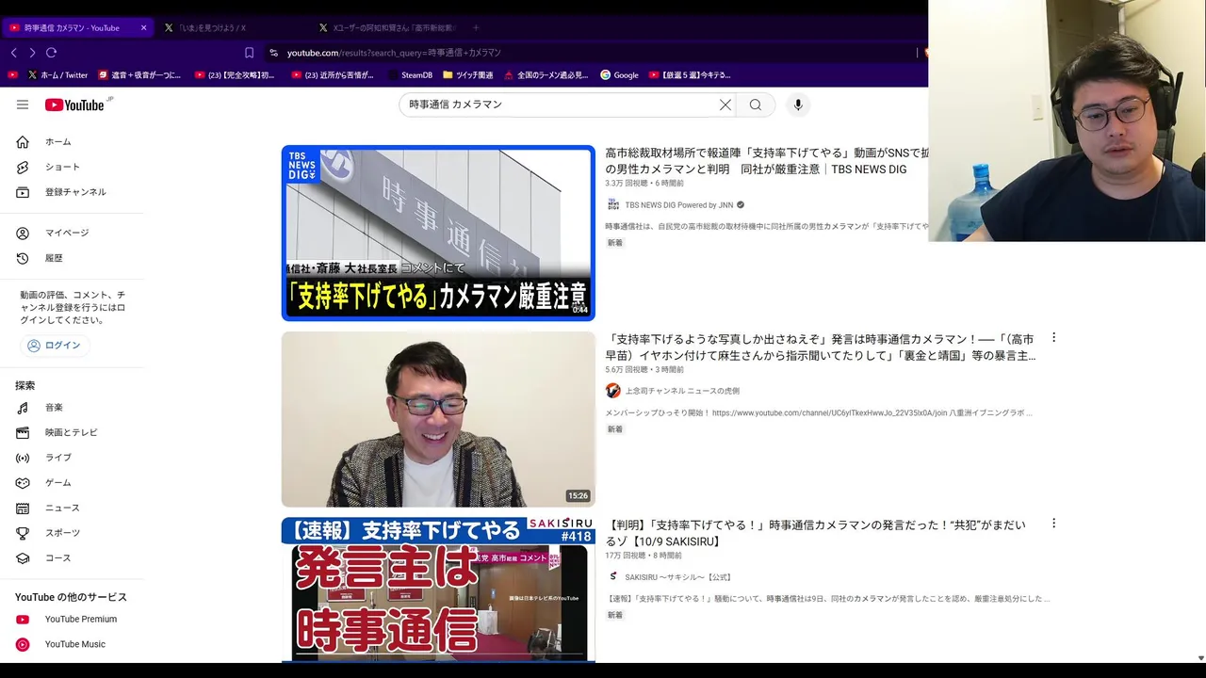Visit the SAKISIRU 〜サキシル〜【公式】 channel
The image size is (1206, 678).
tap(678, 577)
